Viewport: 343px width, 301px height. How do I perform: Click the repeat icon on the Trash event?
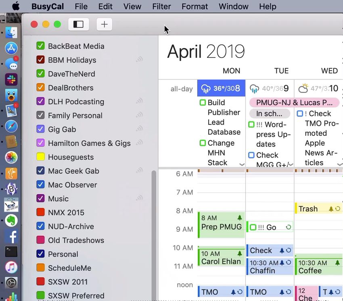click(338, 209)
